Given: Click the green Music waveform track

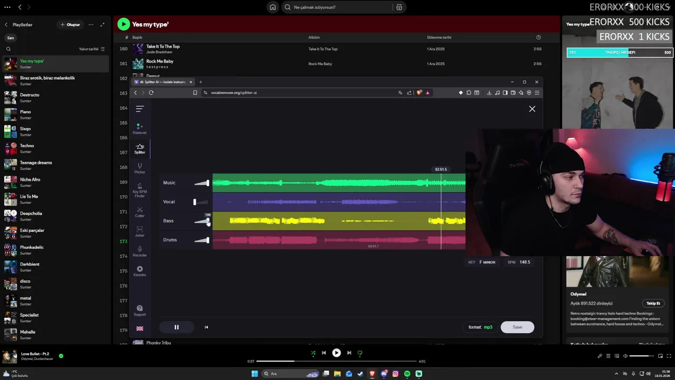Looking at the screenshot, I should 339,183.
